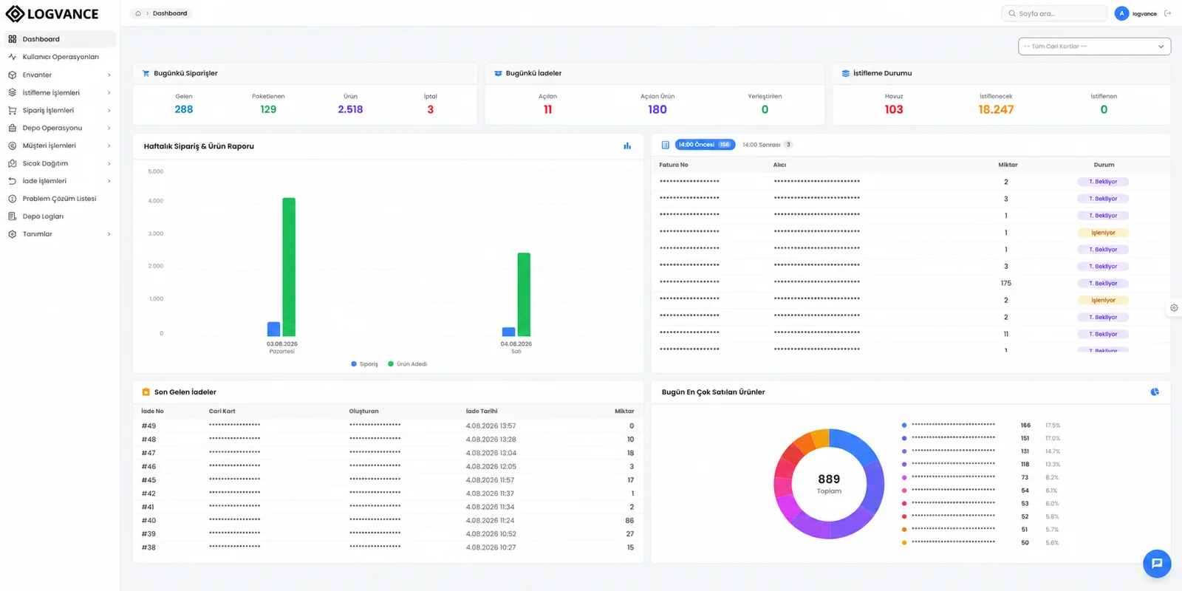Image resolution: width=1182 pixels, height=591 pixels.
Task: Expand the Depo Operasyonu chevron
Action: [109, 128]
